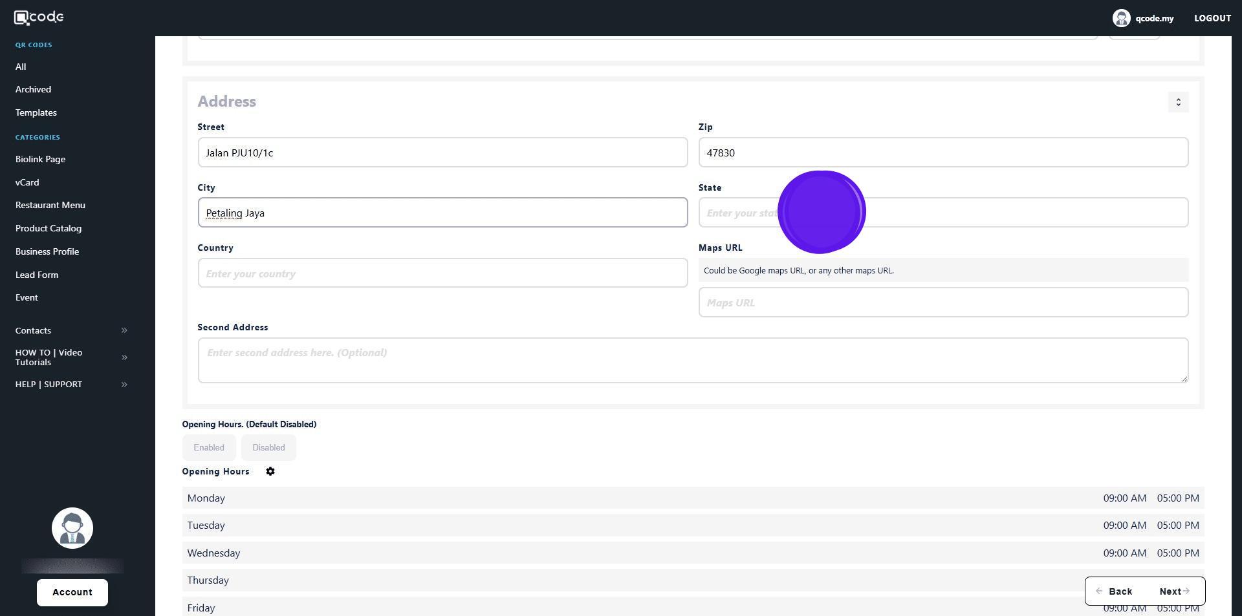The image size is (1242, 616).
Task: Expand the Contacts sidebar chevron
Action: [124, 330]
